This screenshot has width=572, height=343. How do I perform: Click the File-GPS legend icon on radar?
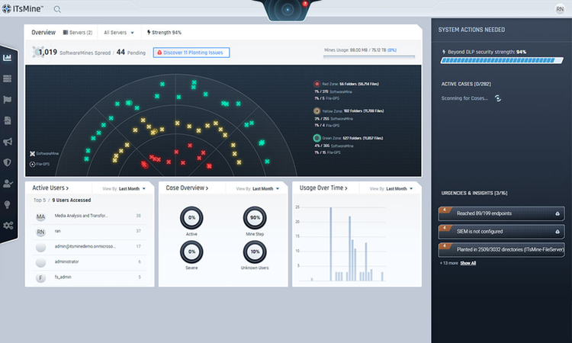[x=33, y=164]
